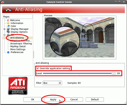Open Anisotropic Filtering page
127x105 pixels.
coord(21,44)
